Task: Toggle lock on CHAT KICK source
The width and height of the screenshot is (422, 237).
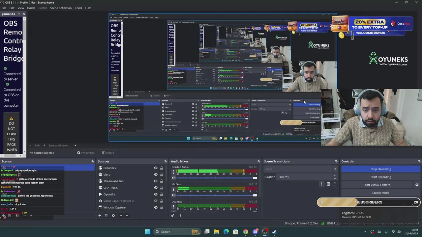Action: (162, 188)
